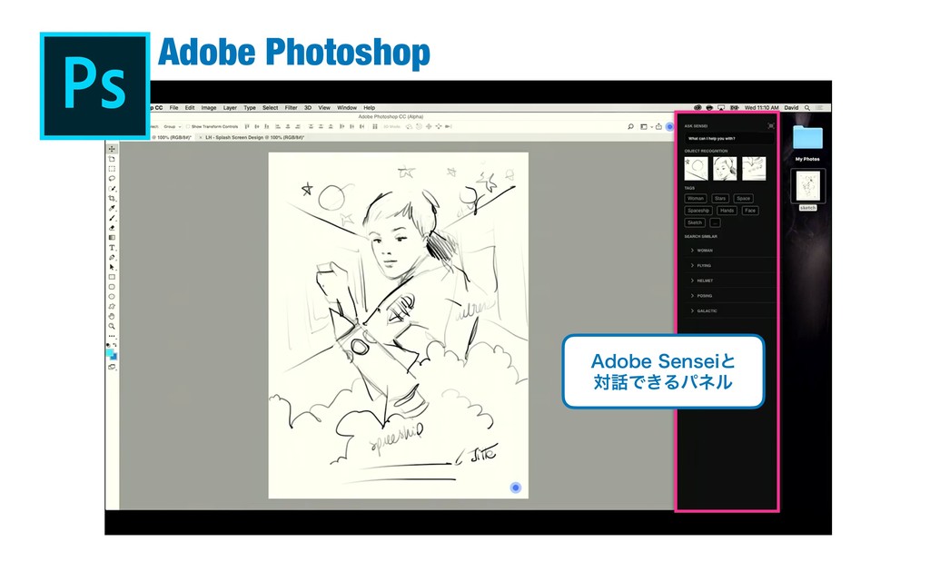Open the Group auto-select dropdown
930x581 pixels.
click(173, 126)
